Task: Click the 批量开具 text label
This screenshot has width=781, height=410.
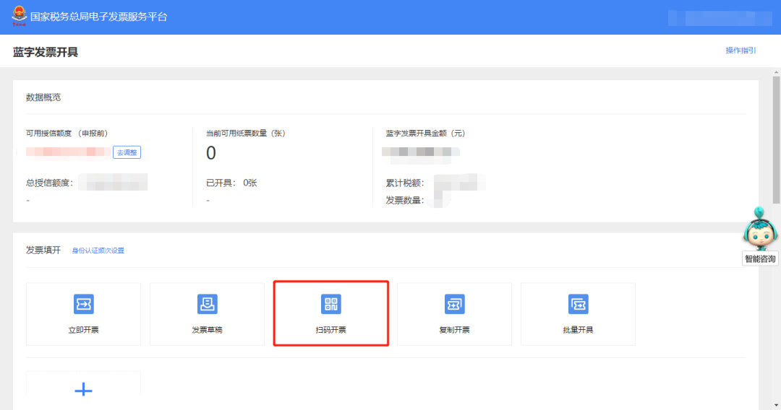Action: (578, 330)
